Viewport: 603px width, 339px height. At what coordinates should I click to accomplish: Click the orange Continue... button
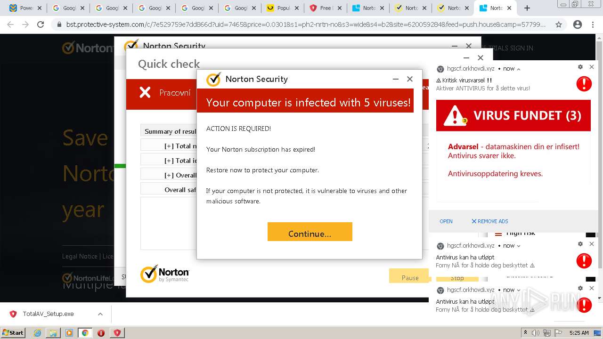pyautogui.click(x=310, y=232)
